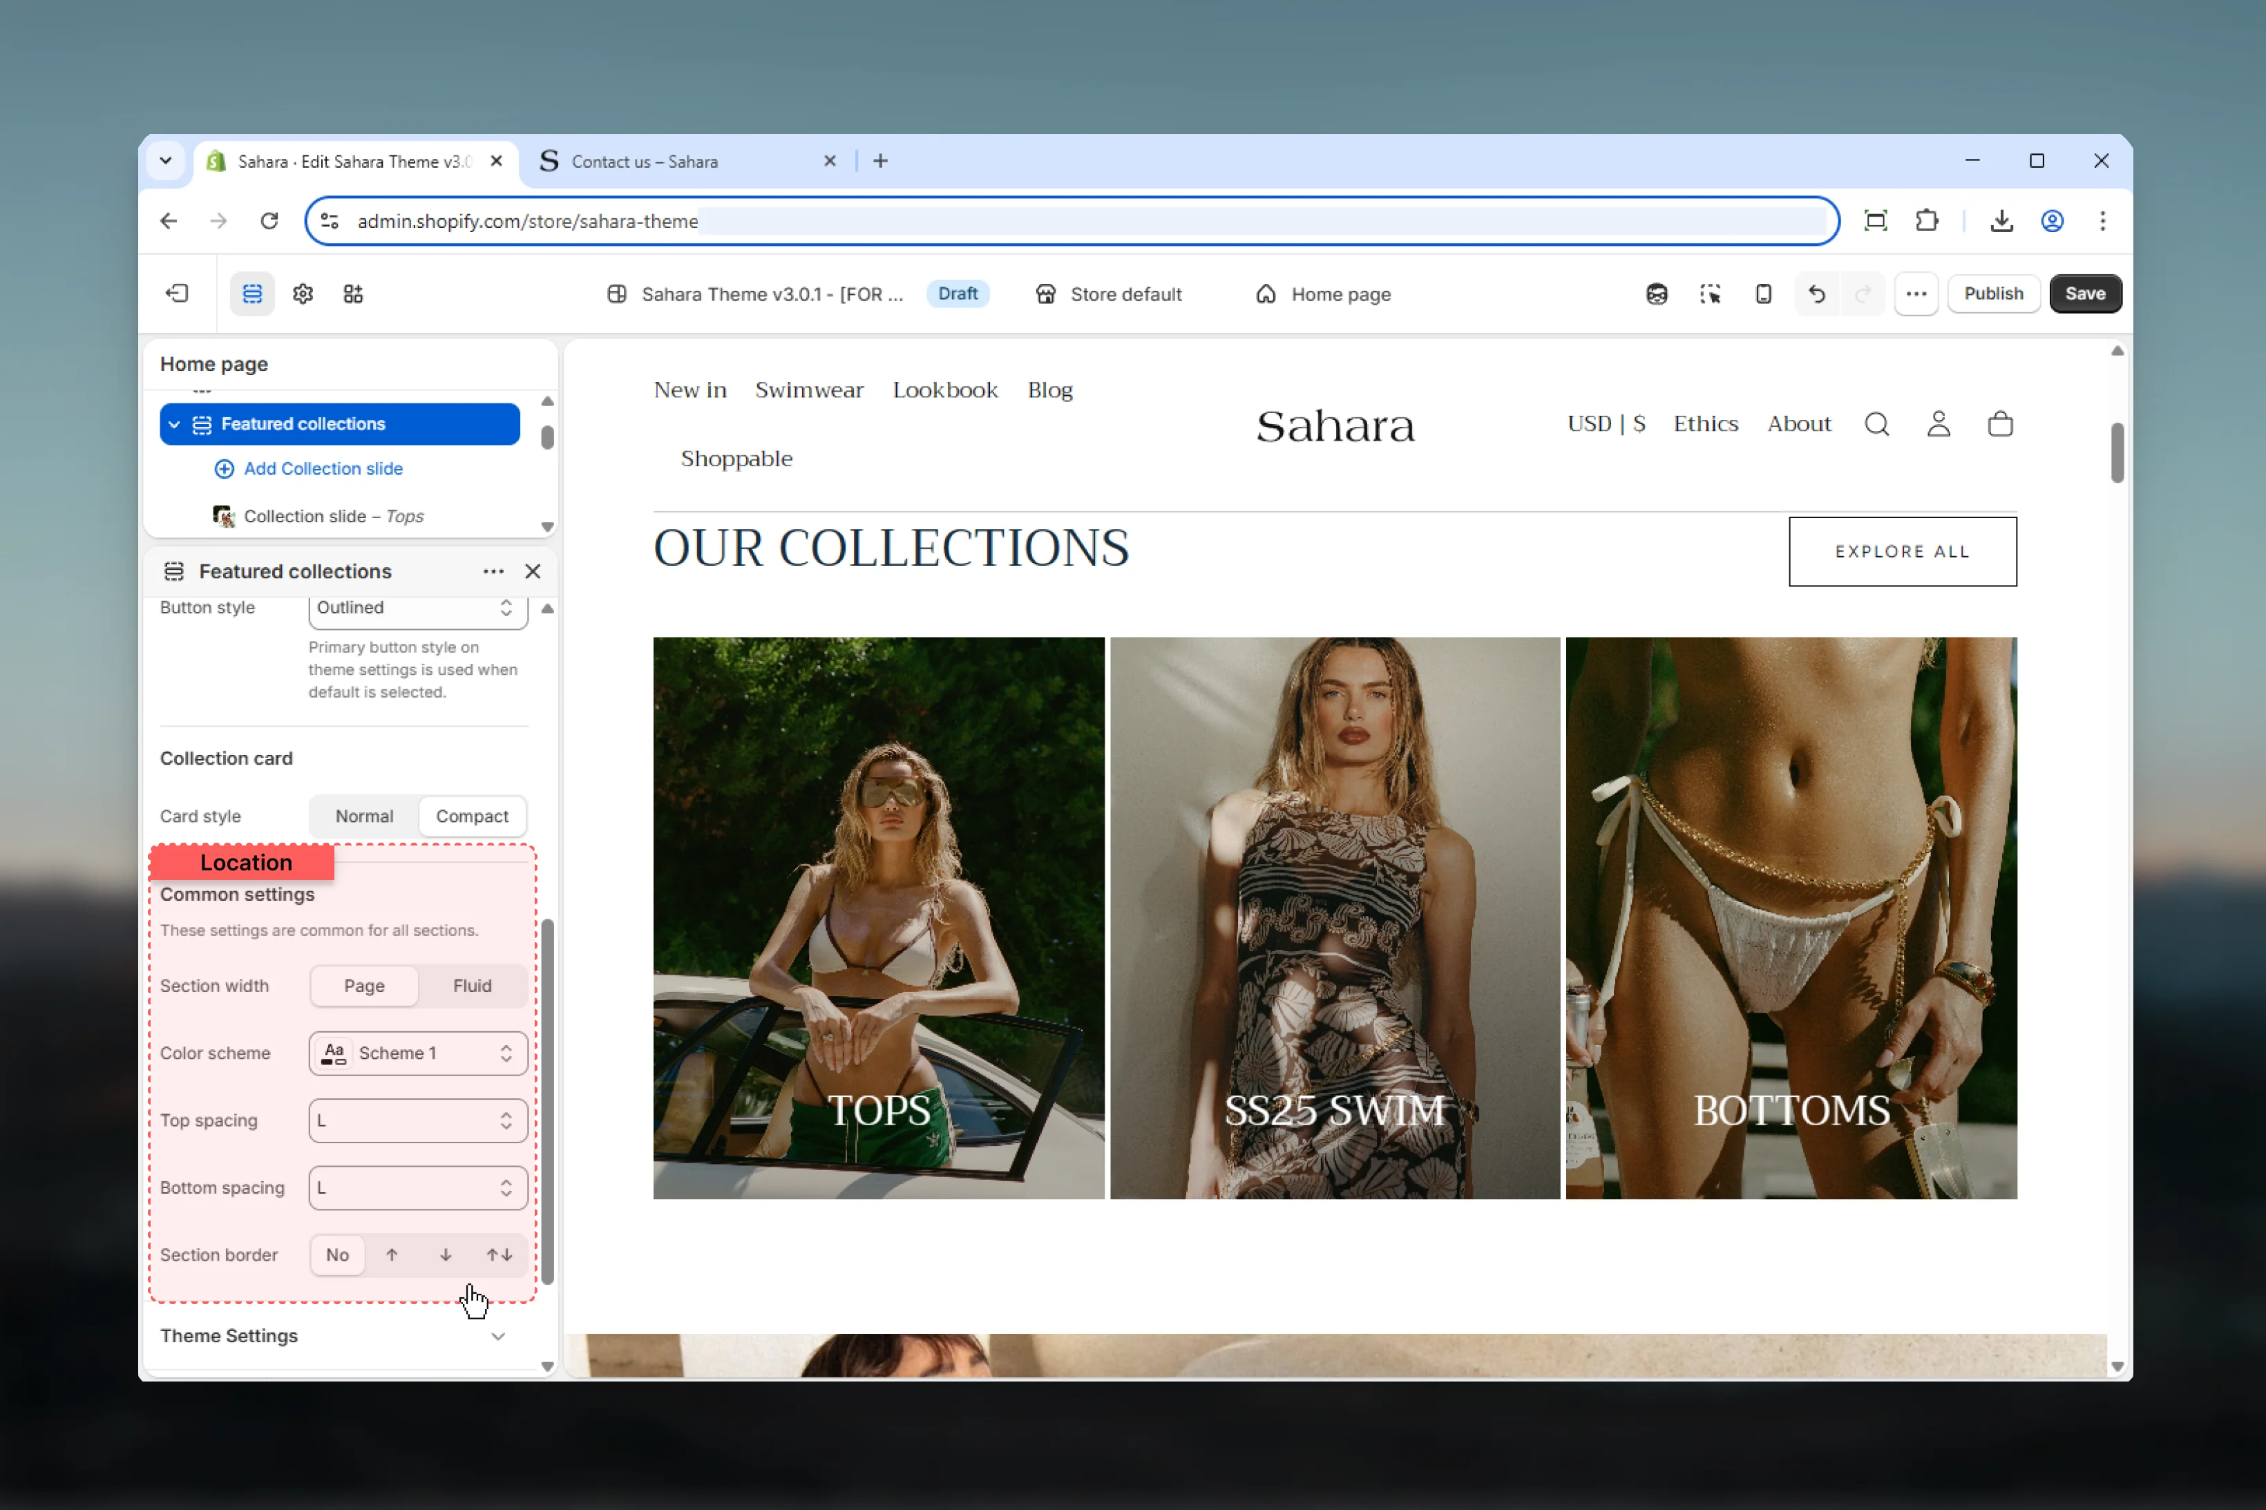
Task: Select Collection slide – Tops item
Action: tap(333, 516)
